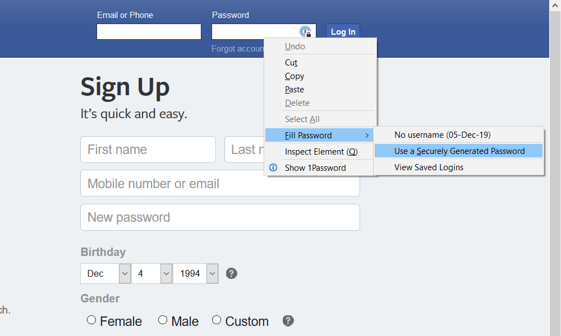Select the Female radio button
The height and width of the screenshot is (336, 561).
91,320
